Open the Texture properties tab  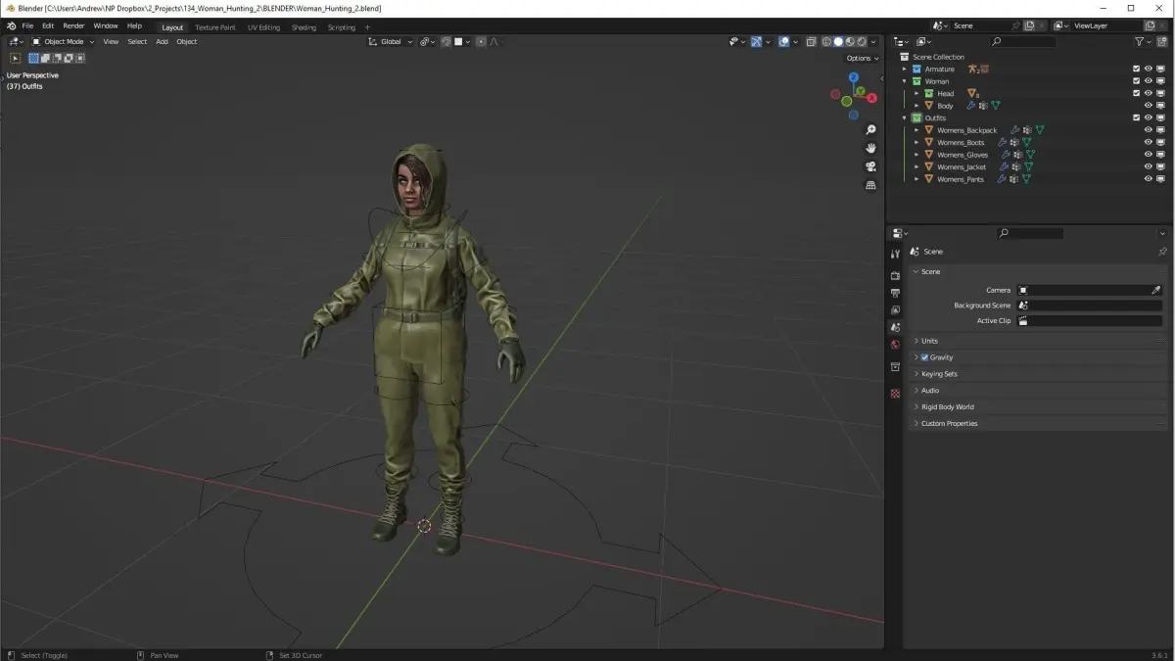[895, 394]
